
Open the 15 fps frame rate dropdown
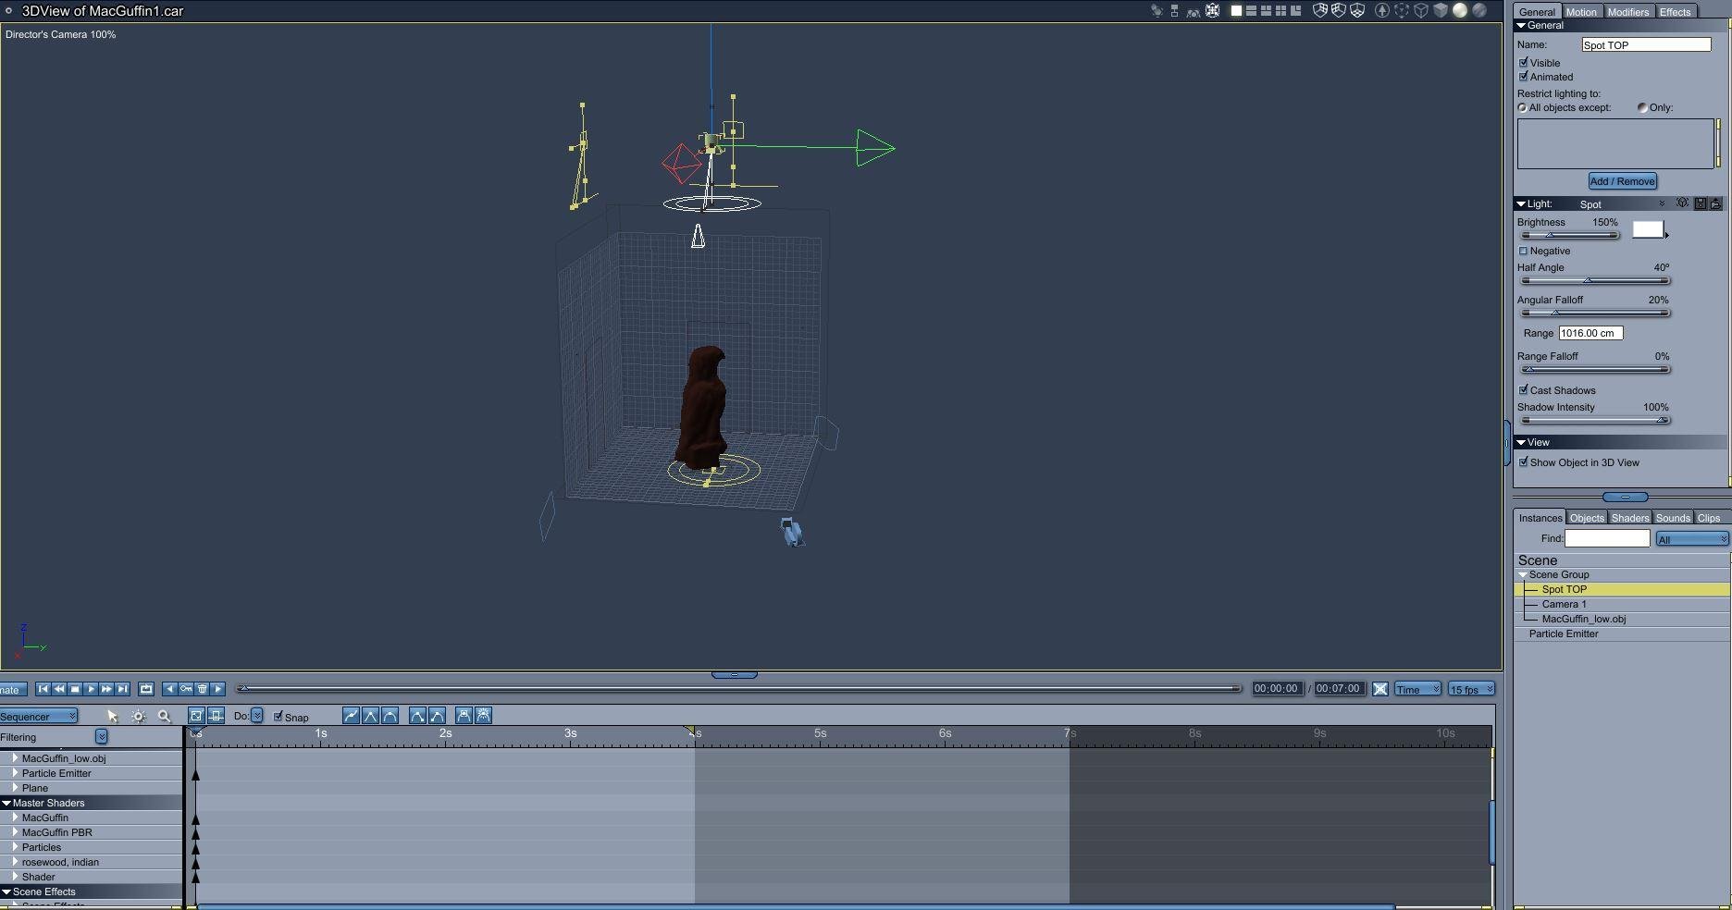pyautogui.click(x=1471, y=690)
